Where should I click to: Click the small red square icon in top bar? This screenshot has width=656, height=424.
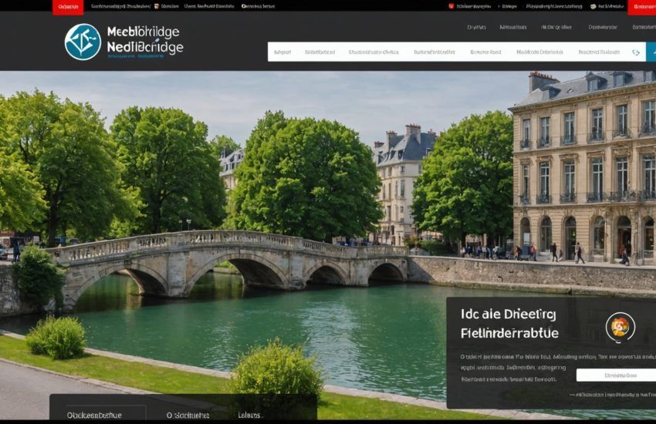click(451, 6)
